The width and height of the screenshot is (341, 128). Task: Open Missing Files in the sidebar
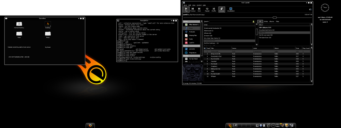[191, 35]
